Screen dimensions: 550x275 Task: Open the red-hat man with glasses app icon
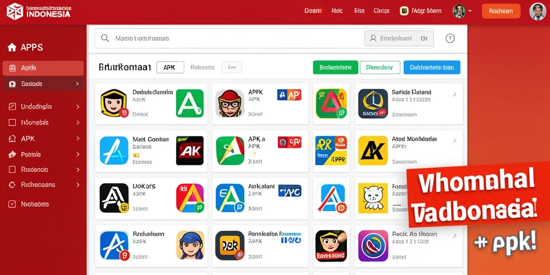(230, 103)
